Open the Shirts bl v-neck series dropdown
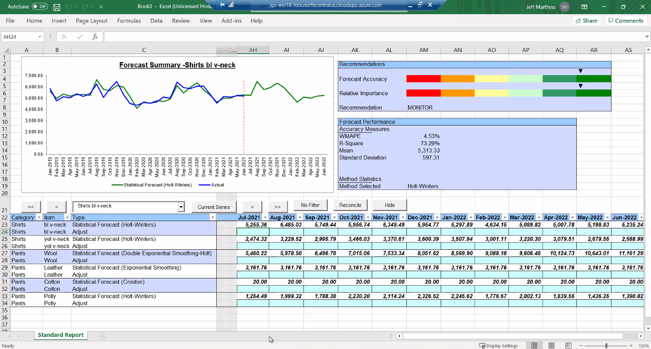Image resolution: width=651 pixels, height=349 pixels. click(x=181, y=207)
